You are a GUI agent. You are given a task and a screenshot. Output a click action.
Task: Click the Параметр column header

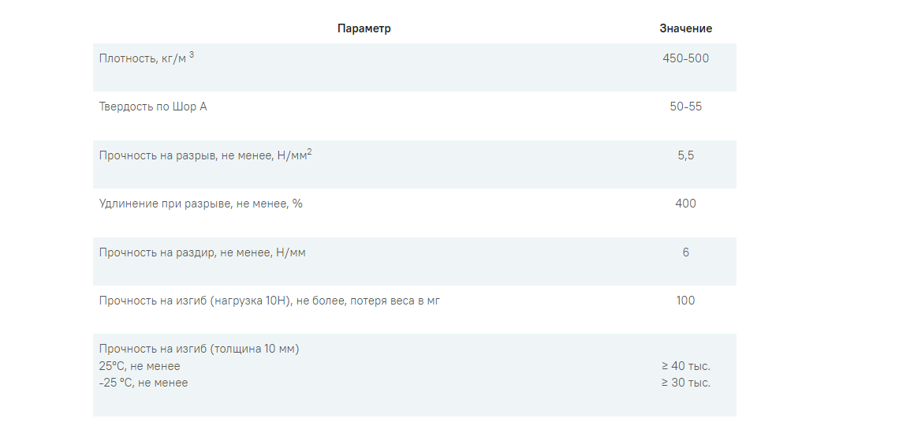[x=364, y=28]
